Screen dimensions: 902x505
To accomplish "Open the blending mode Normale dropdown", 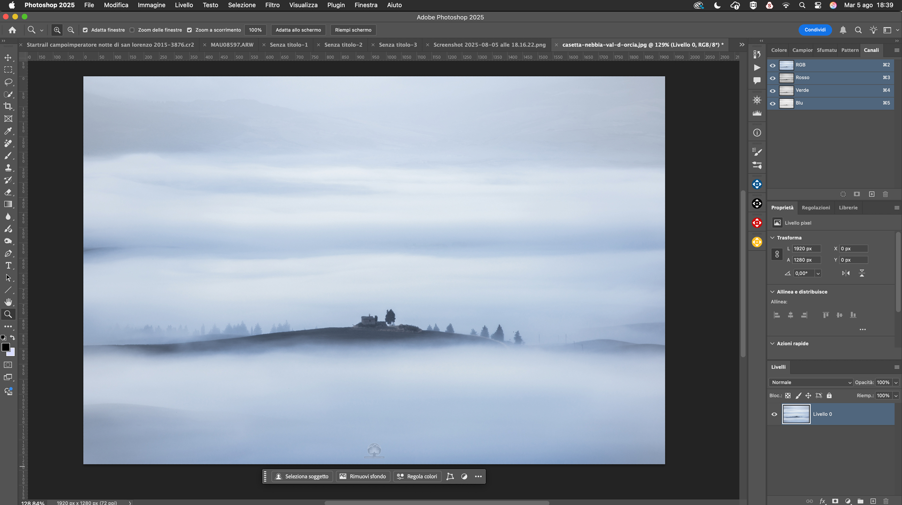I will pos(811,382).
